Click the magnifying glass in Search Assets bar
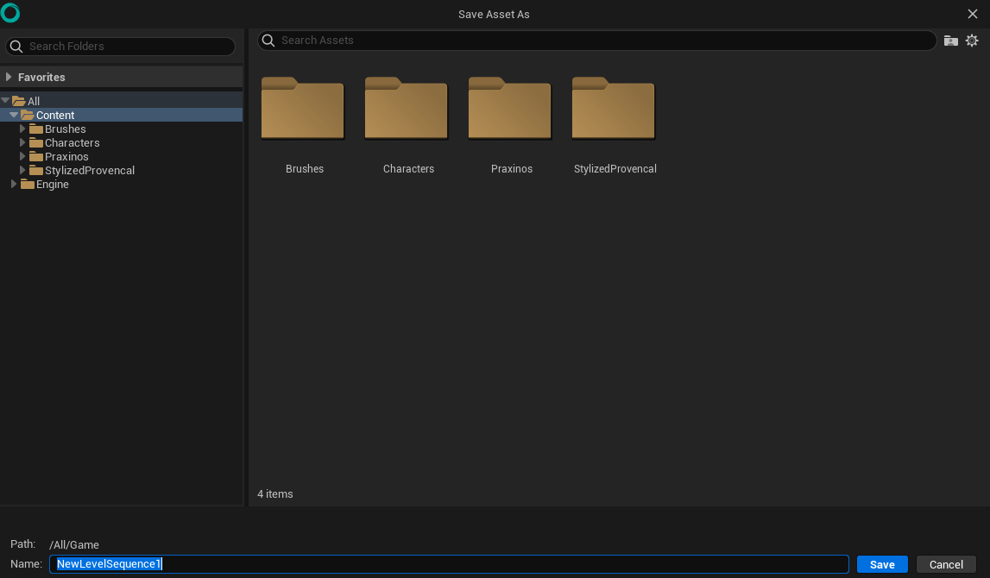Viewport: 990px width, 578px height. [268, 40]
